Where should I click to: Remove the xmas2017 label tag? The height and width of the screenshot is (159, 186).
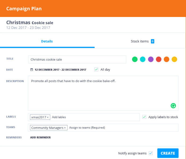[x=48, y=117]
